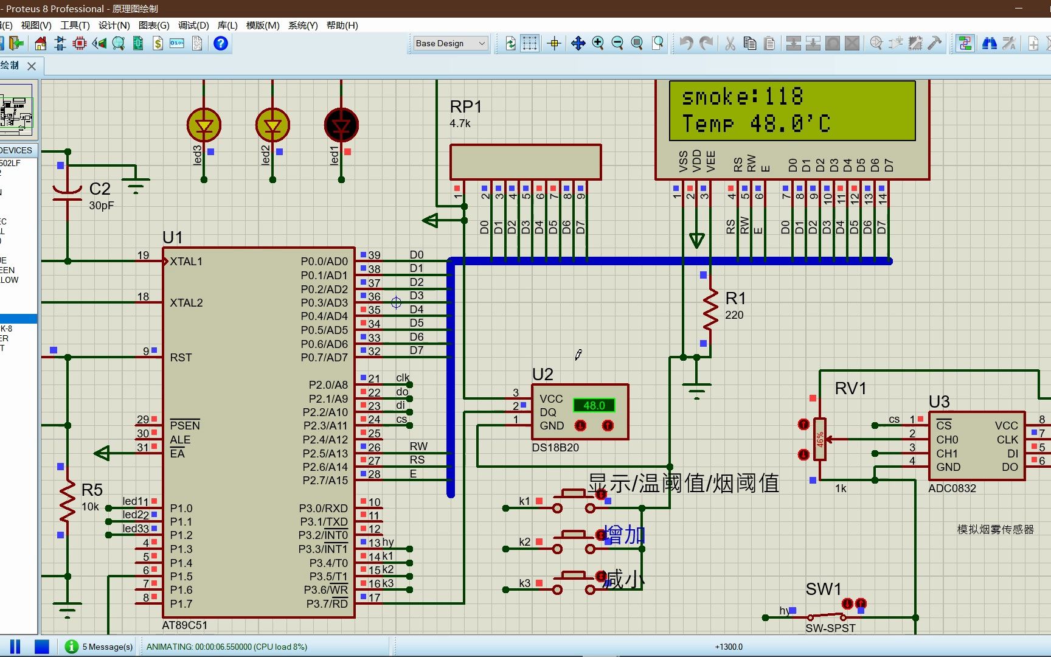
Task: Open the 库(L) library menu
Action: pyautogui.click(x=227, y=25)
